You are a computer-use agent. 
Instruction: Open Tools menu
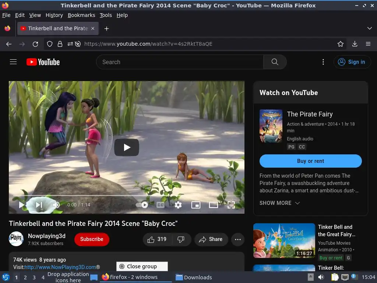tap(106, 15)
